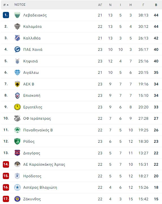This screenshot has height=204, width=162.
Task: Click the Διαγόρας red-blue crest
Action: point(17,153)
